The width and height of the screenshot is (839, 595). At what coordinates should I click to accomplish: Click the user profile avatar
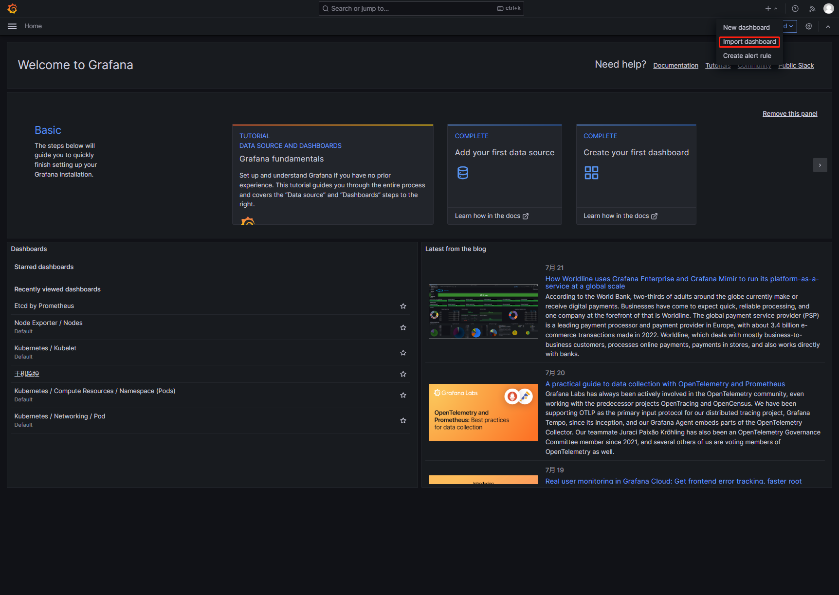828,8
